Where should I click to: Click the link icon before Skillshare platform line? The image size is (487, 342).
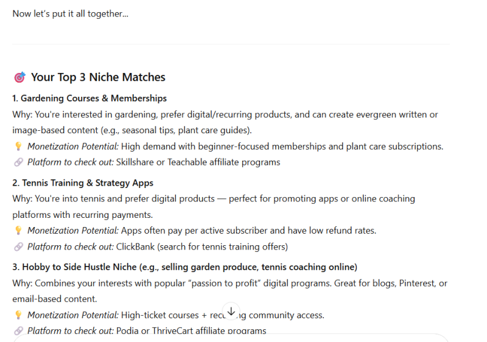coord(18,162)
